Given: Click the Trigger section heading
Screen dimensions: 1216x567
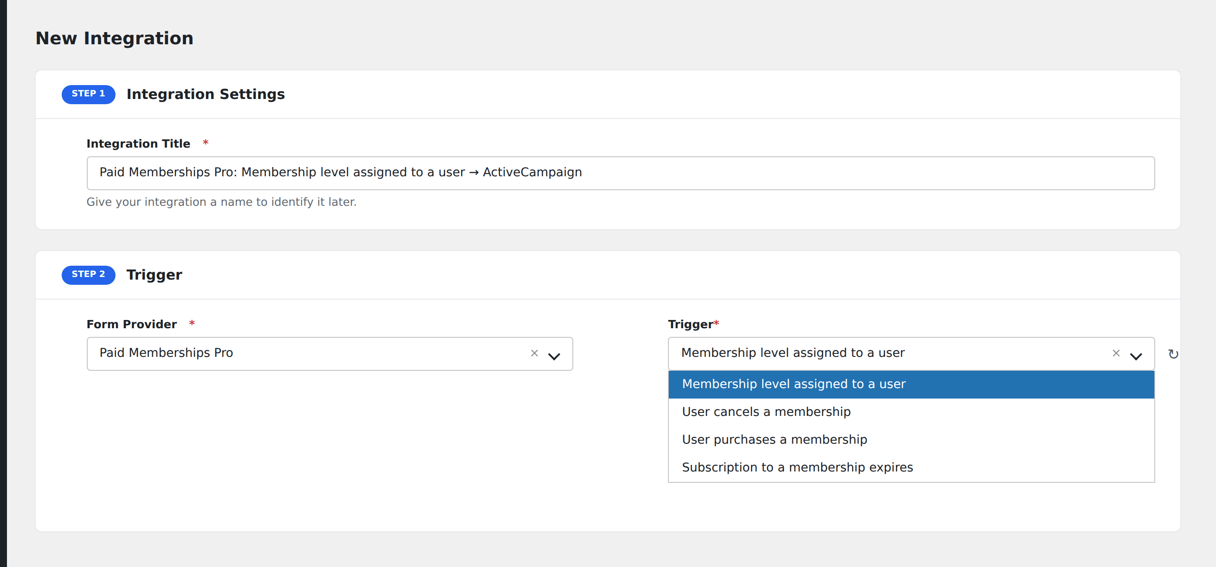Looking at the screenshot, I should tap(154, 275).
